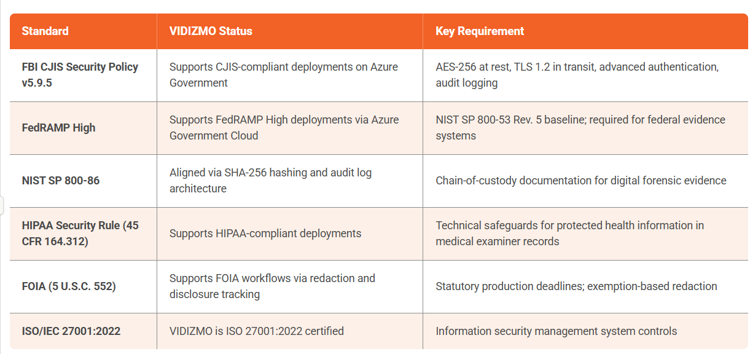This screenshot has height=354, width=750.
Task: Select the 'HIPAA Security Rule (45 CFR 164.312)' cell
Action: tap(83, 234)
